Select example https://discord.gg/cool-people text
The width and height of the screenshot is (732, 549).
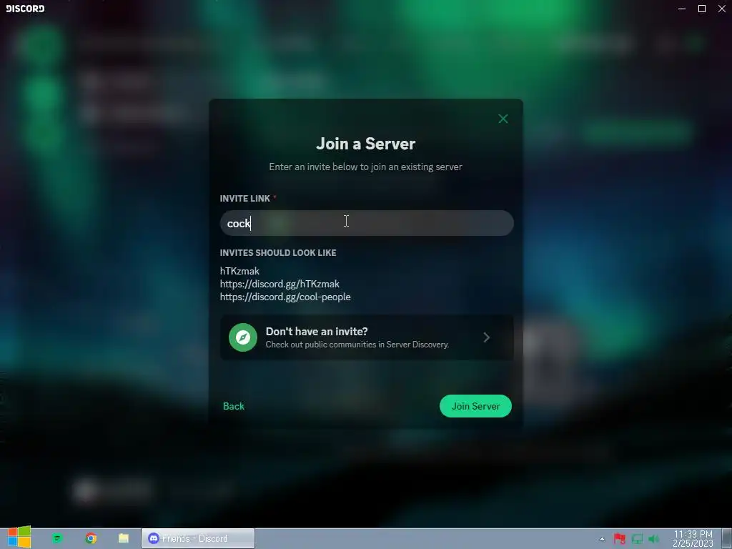pyautogui.click(x=285, y=297)
